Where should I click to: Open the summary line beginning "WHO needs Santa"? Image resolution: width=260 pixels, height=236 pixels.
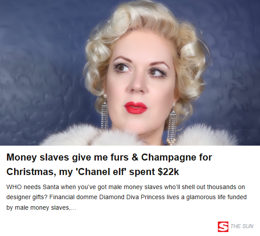[126, 187]
